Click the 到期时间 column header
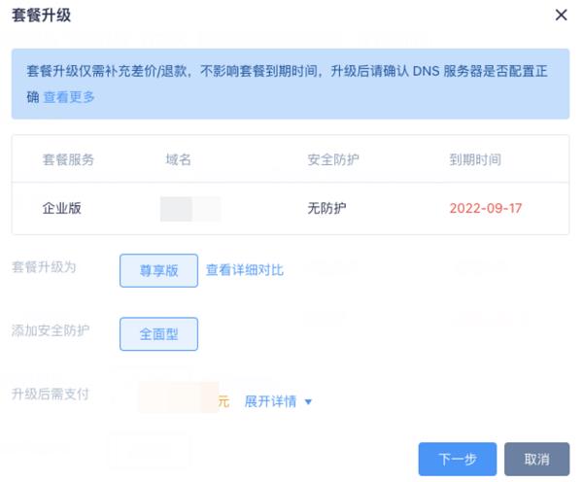The height and width of the screenshot is (482, 583). point(475,159)
